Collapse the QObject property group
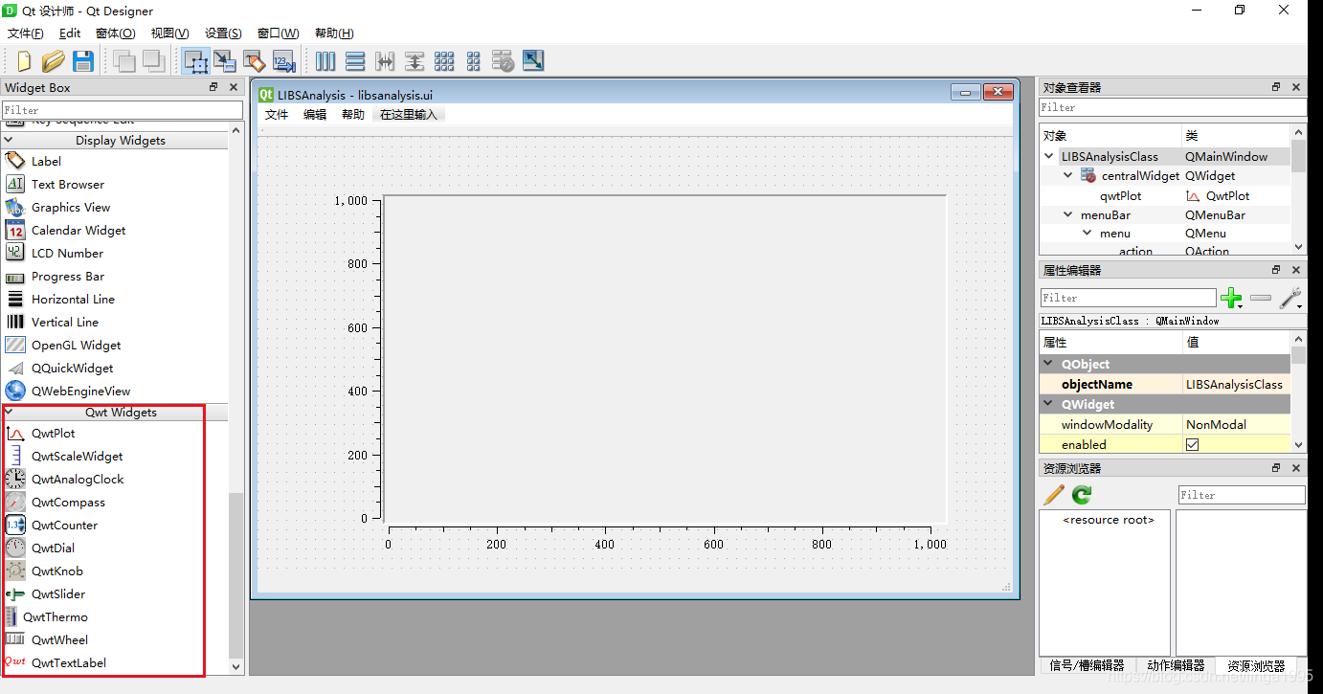1323x694 pixels. tap(1050, 365)
